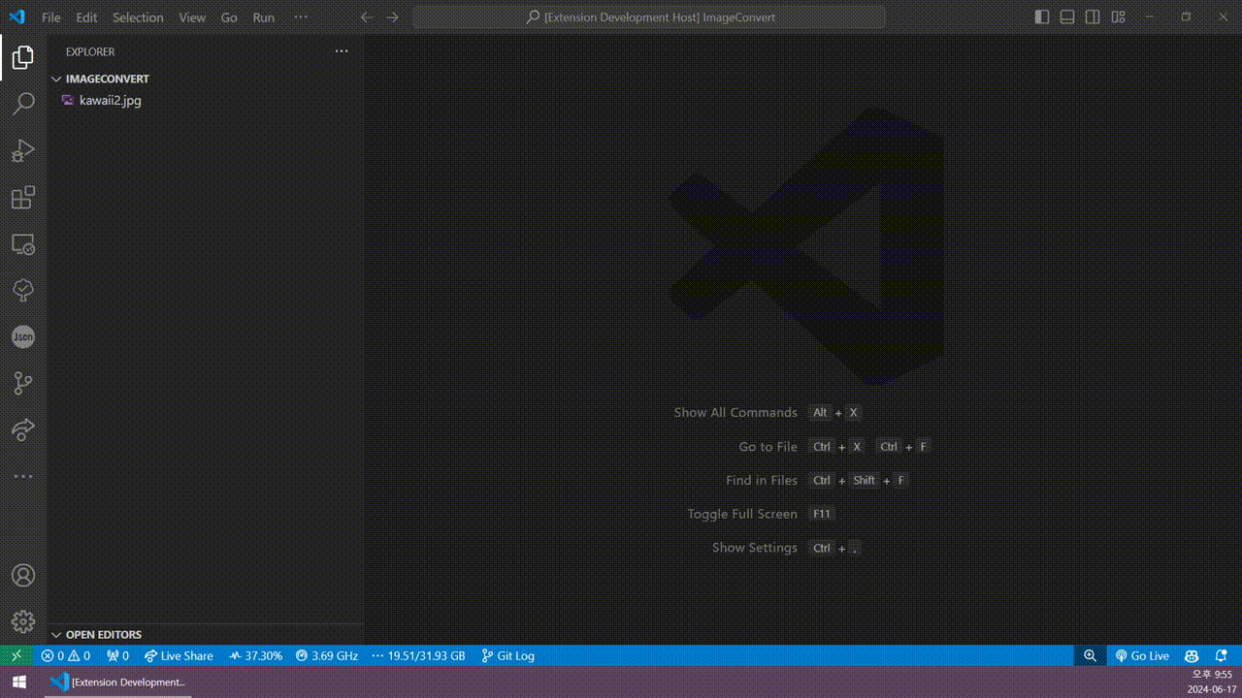Open the Customize Layout button
The height and width of the screenshot is (698, 1242).
tap(1118, 17)
